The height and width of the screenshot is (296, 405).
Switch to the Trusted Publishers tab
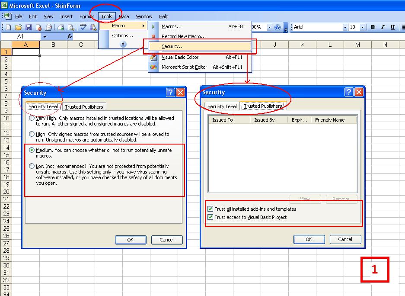264,106
